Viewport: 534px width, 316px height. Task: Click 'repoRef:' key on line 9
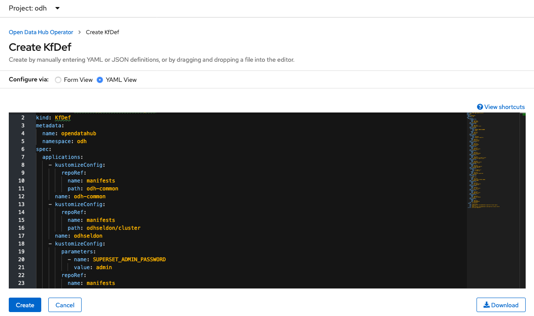74,173
